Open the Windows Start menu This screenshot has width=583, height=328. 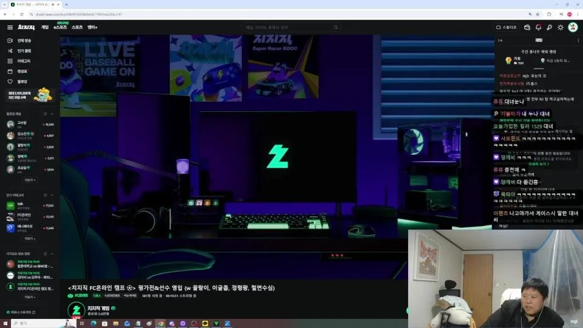[5, 324]
